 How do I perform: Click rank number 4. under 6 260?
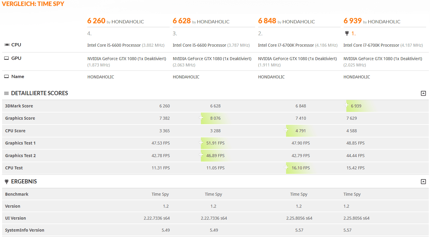click(x=89, y=34)
